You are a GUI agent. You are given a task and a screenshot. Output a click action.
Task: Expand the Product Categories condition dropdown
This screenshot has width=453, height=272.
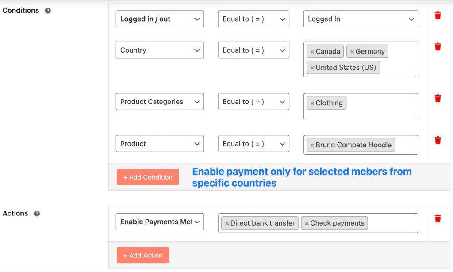[160, 102]
